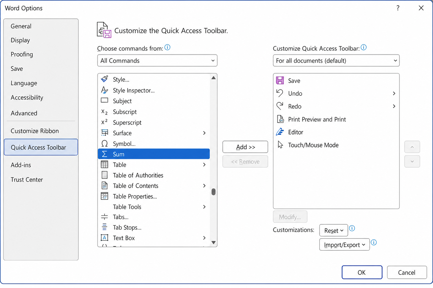Click the Move Down arrow button
The image size is (433, 288).
click(x=412, y=161)
